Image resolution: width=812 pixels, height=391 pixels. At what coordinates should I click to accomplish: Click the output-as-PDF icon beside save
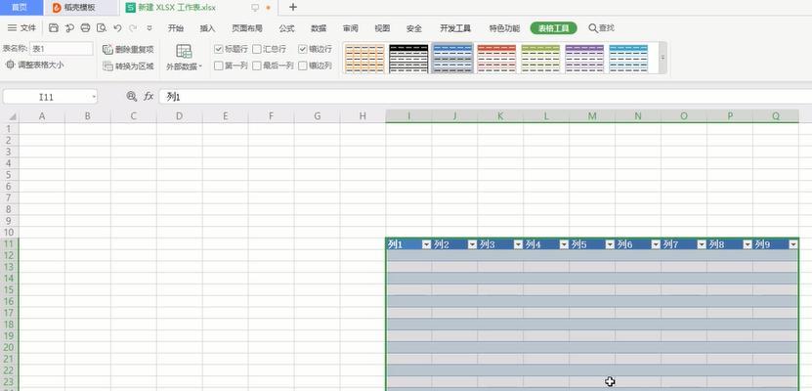coord(69,28)
